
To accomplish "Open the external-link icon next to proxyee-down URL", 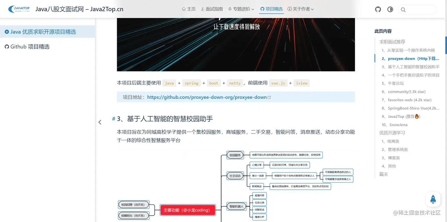I will click(x=269, y=97).
